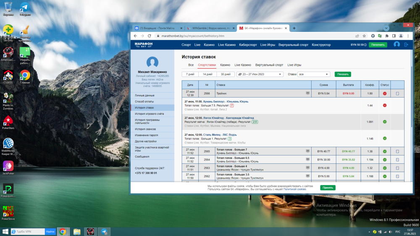This screenshot has height=236, width=420.
Task: Accept cookies with the Принять button
Action: pos(328,188)
